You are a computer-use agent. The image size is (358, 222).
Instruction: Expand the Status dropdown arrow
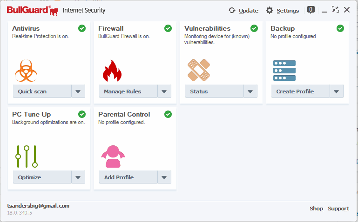pos(250,91)
